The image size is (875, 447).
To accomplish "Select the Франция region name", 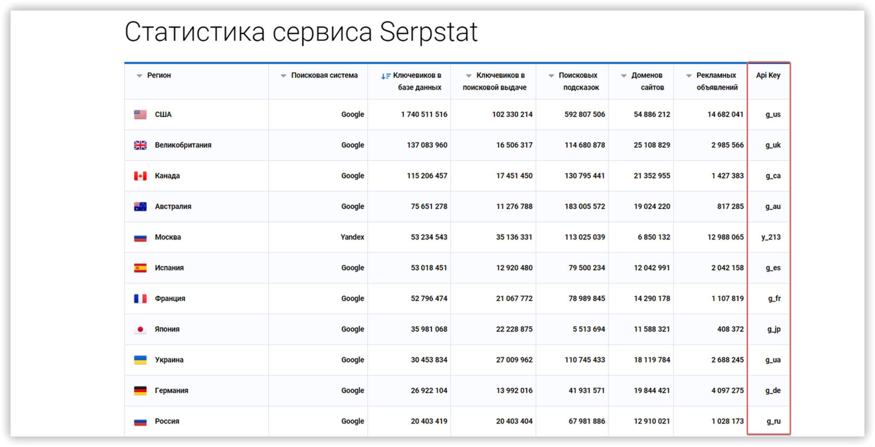I will click(x=170, y=299).
